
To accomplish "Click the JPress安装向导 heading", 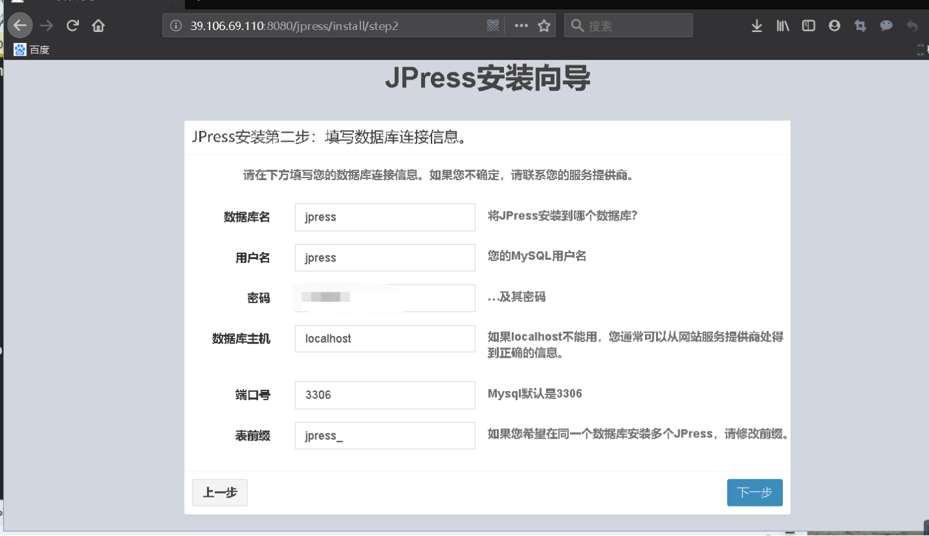I will pos(488,79).
